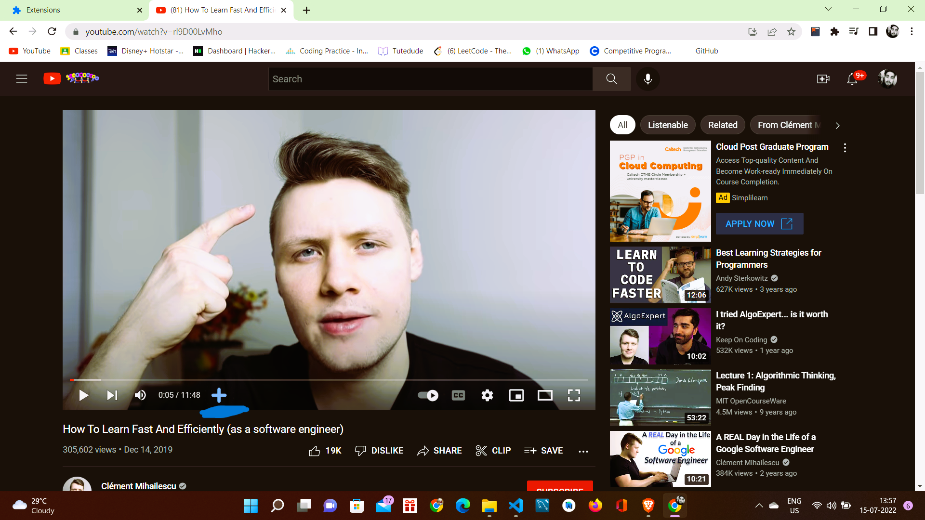Viewport: 925px width, 520px height.
Task: Click APPLY NOW ad button
Action: pos(759,224)
